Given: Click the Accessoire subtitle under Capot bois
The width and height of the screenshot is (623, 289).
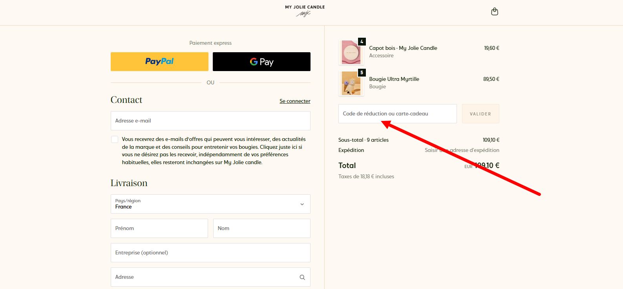Looking at the screenshot, I should pos(381,55).
